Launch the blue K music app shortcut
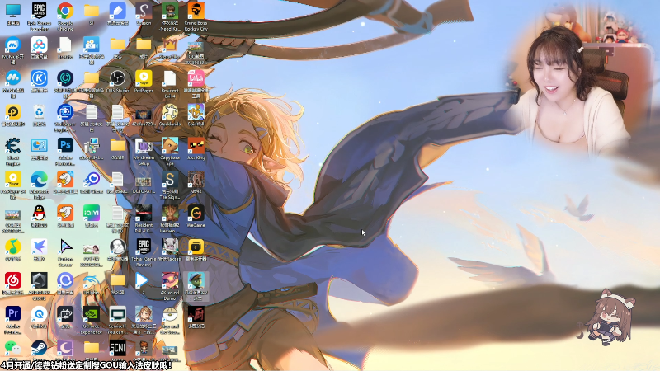 point(39,78)
